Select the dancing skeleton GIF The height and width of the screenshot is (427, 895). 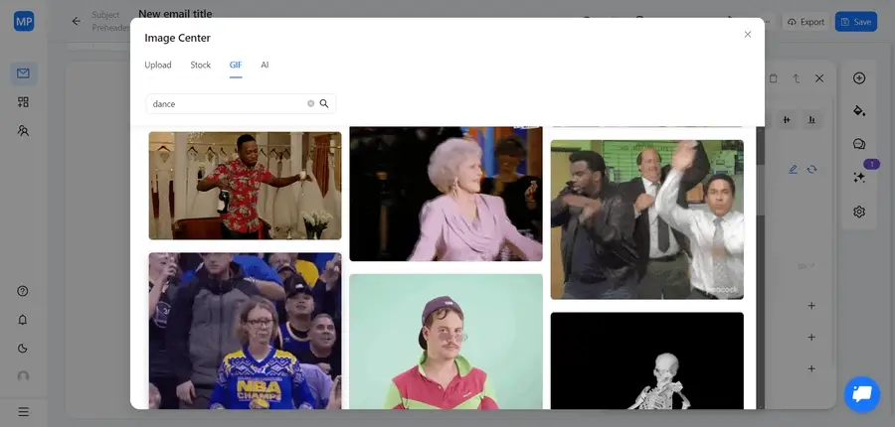click(646, 360)
